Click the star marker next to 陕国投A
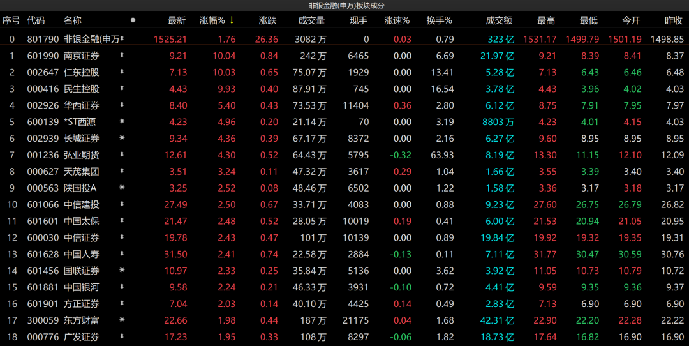This screenshot has width=689, height=346. (122, 188)
